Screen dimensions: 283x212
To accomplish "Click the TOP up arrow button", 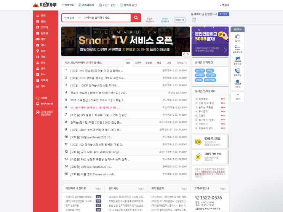I will coord(238,97).
